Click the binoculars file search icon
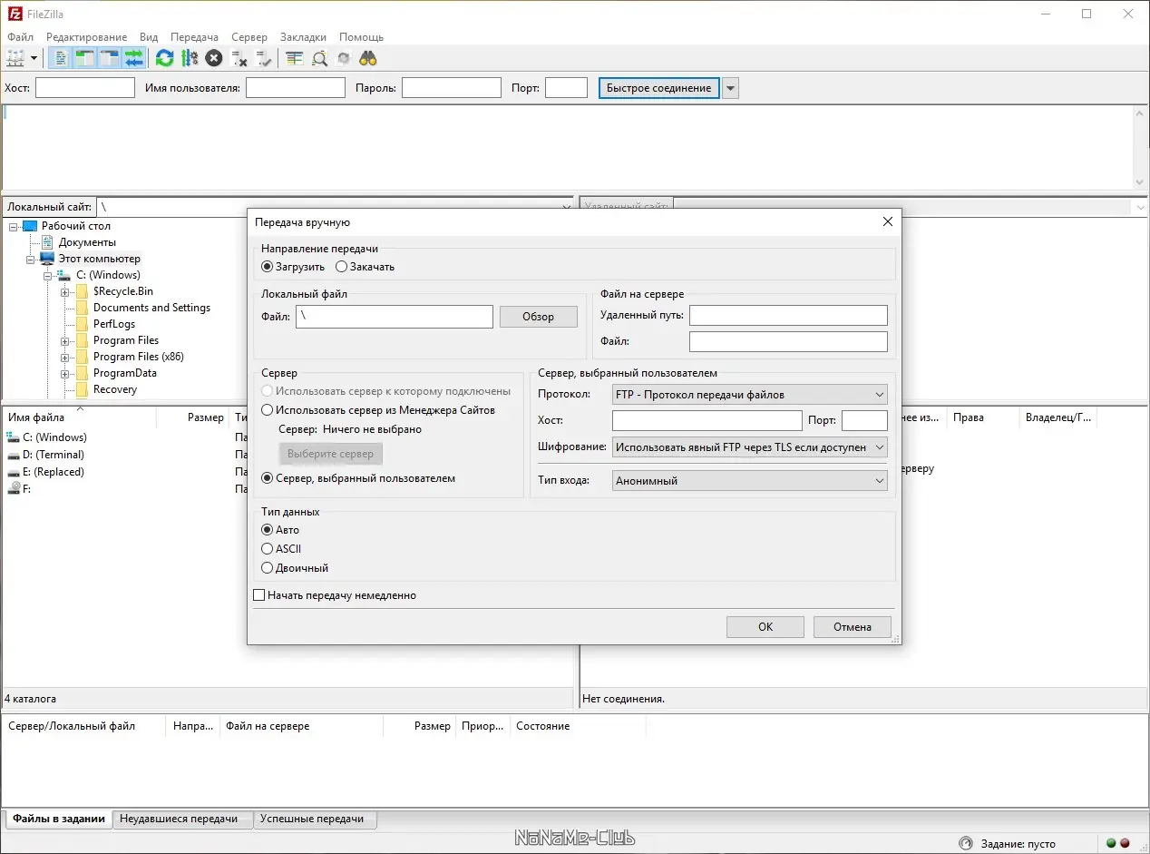Viewport: 1150px width, 854px height. pyautogui.click(x=368, y=58)
